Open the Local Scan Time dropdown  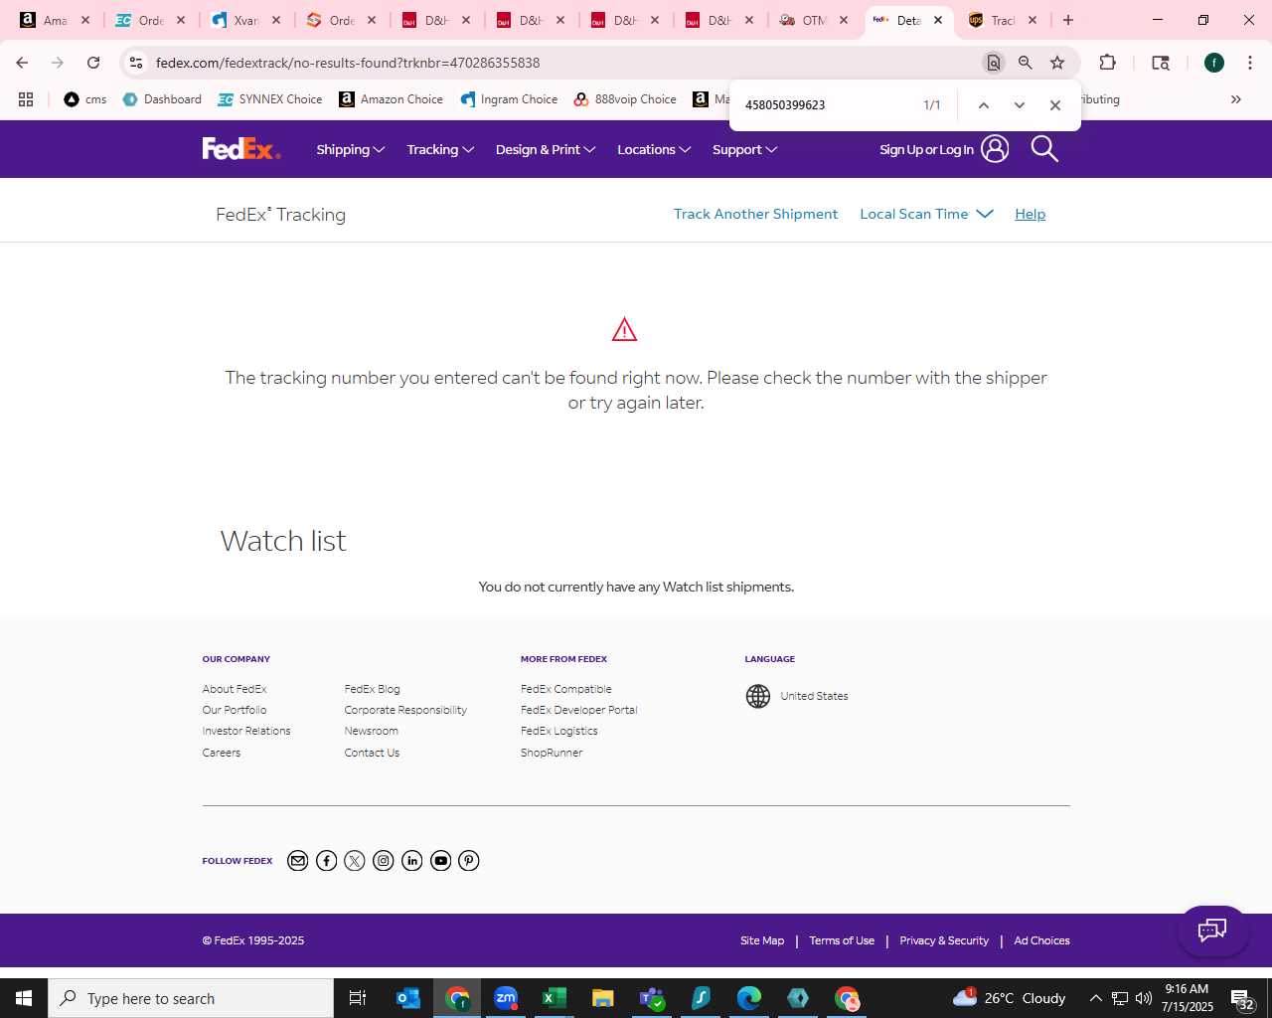click(926, 214)
